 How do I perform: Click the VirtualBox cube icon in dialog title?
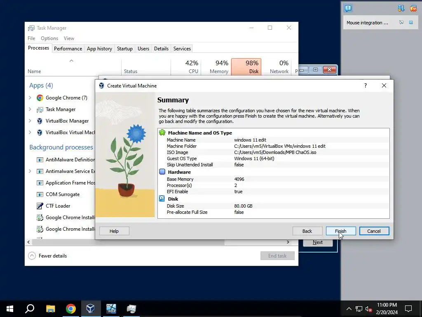pos(101,86)
